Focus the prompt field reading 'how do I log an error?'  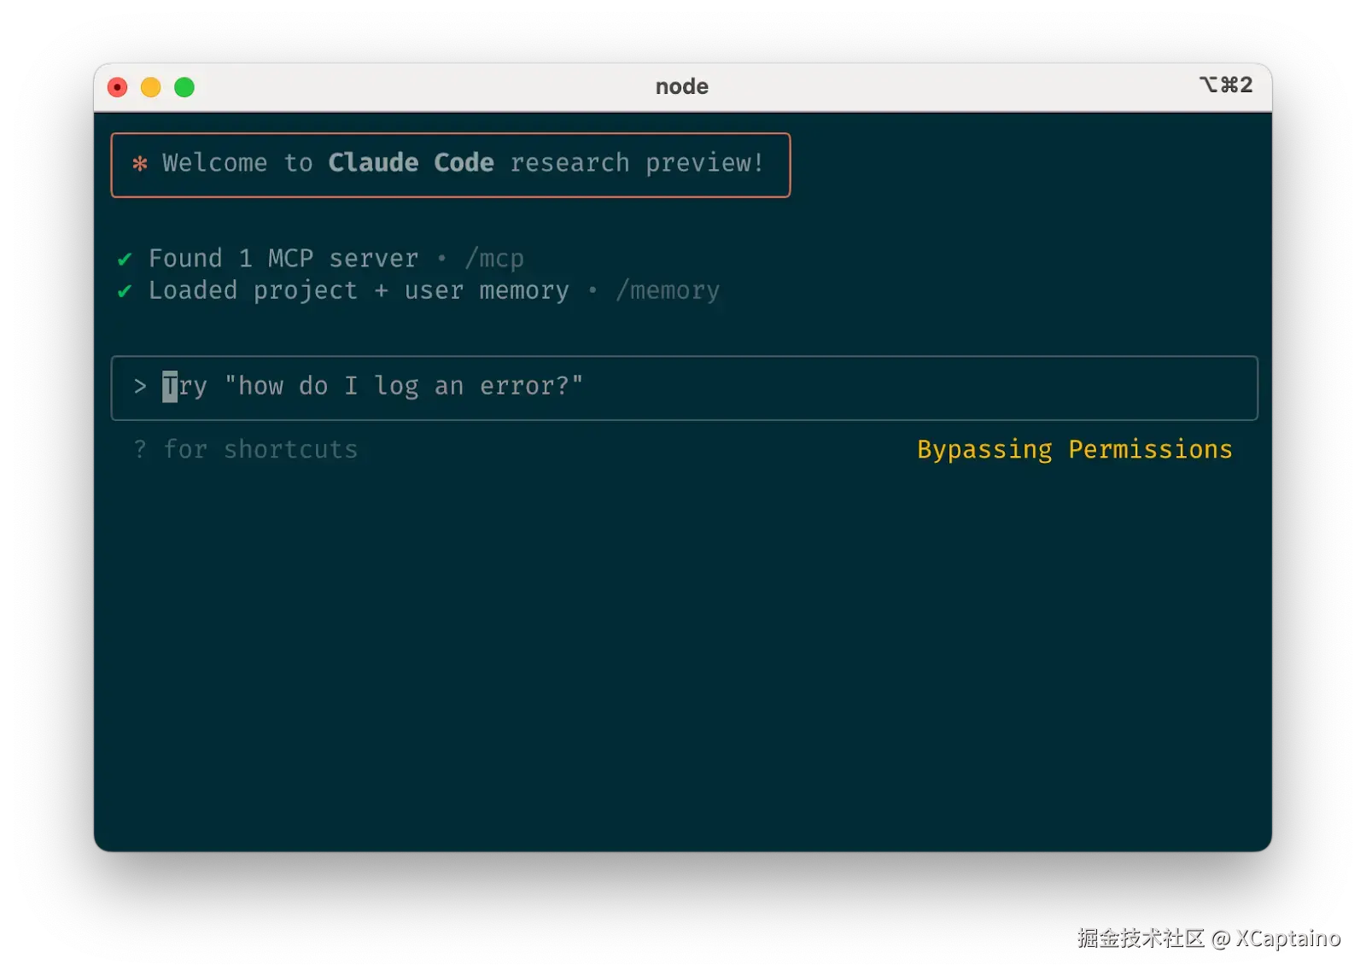(683, 388)
